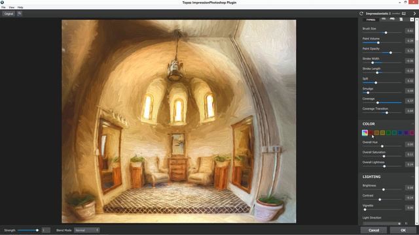Click the Vignette value field
The width and height of the screenshot is (419, 235).
[x=410, y=208]
